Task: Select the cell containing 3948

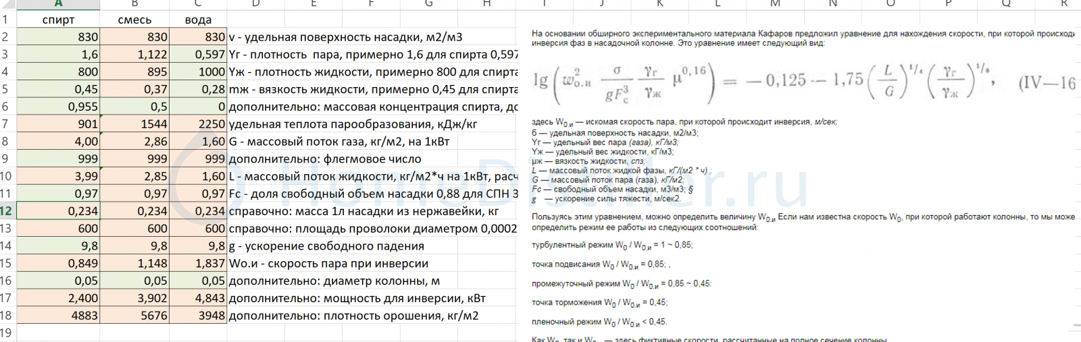Action: pyautogui.click(x=198, y=316)
